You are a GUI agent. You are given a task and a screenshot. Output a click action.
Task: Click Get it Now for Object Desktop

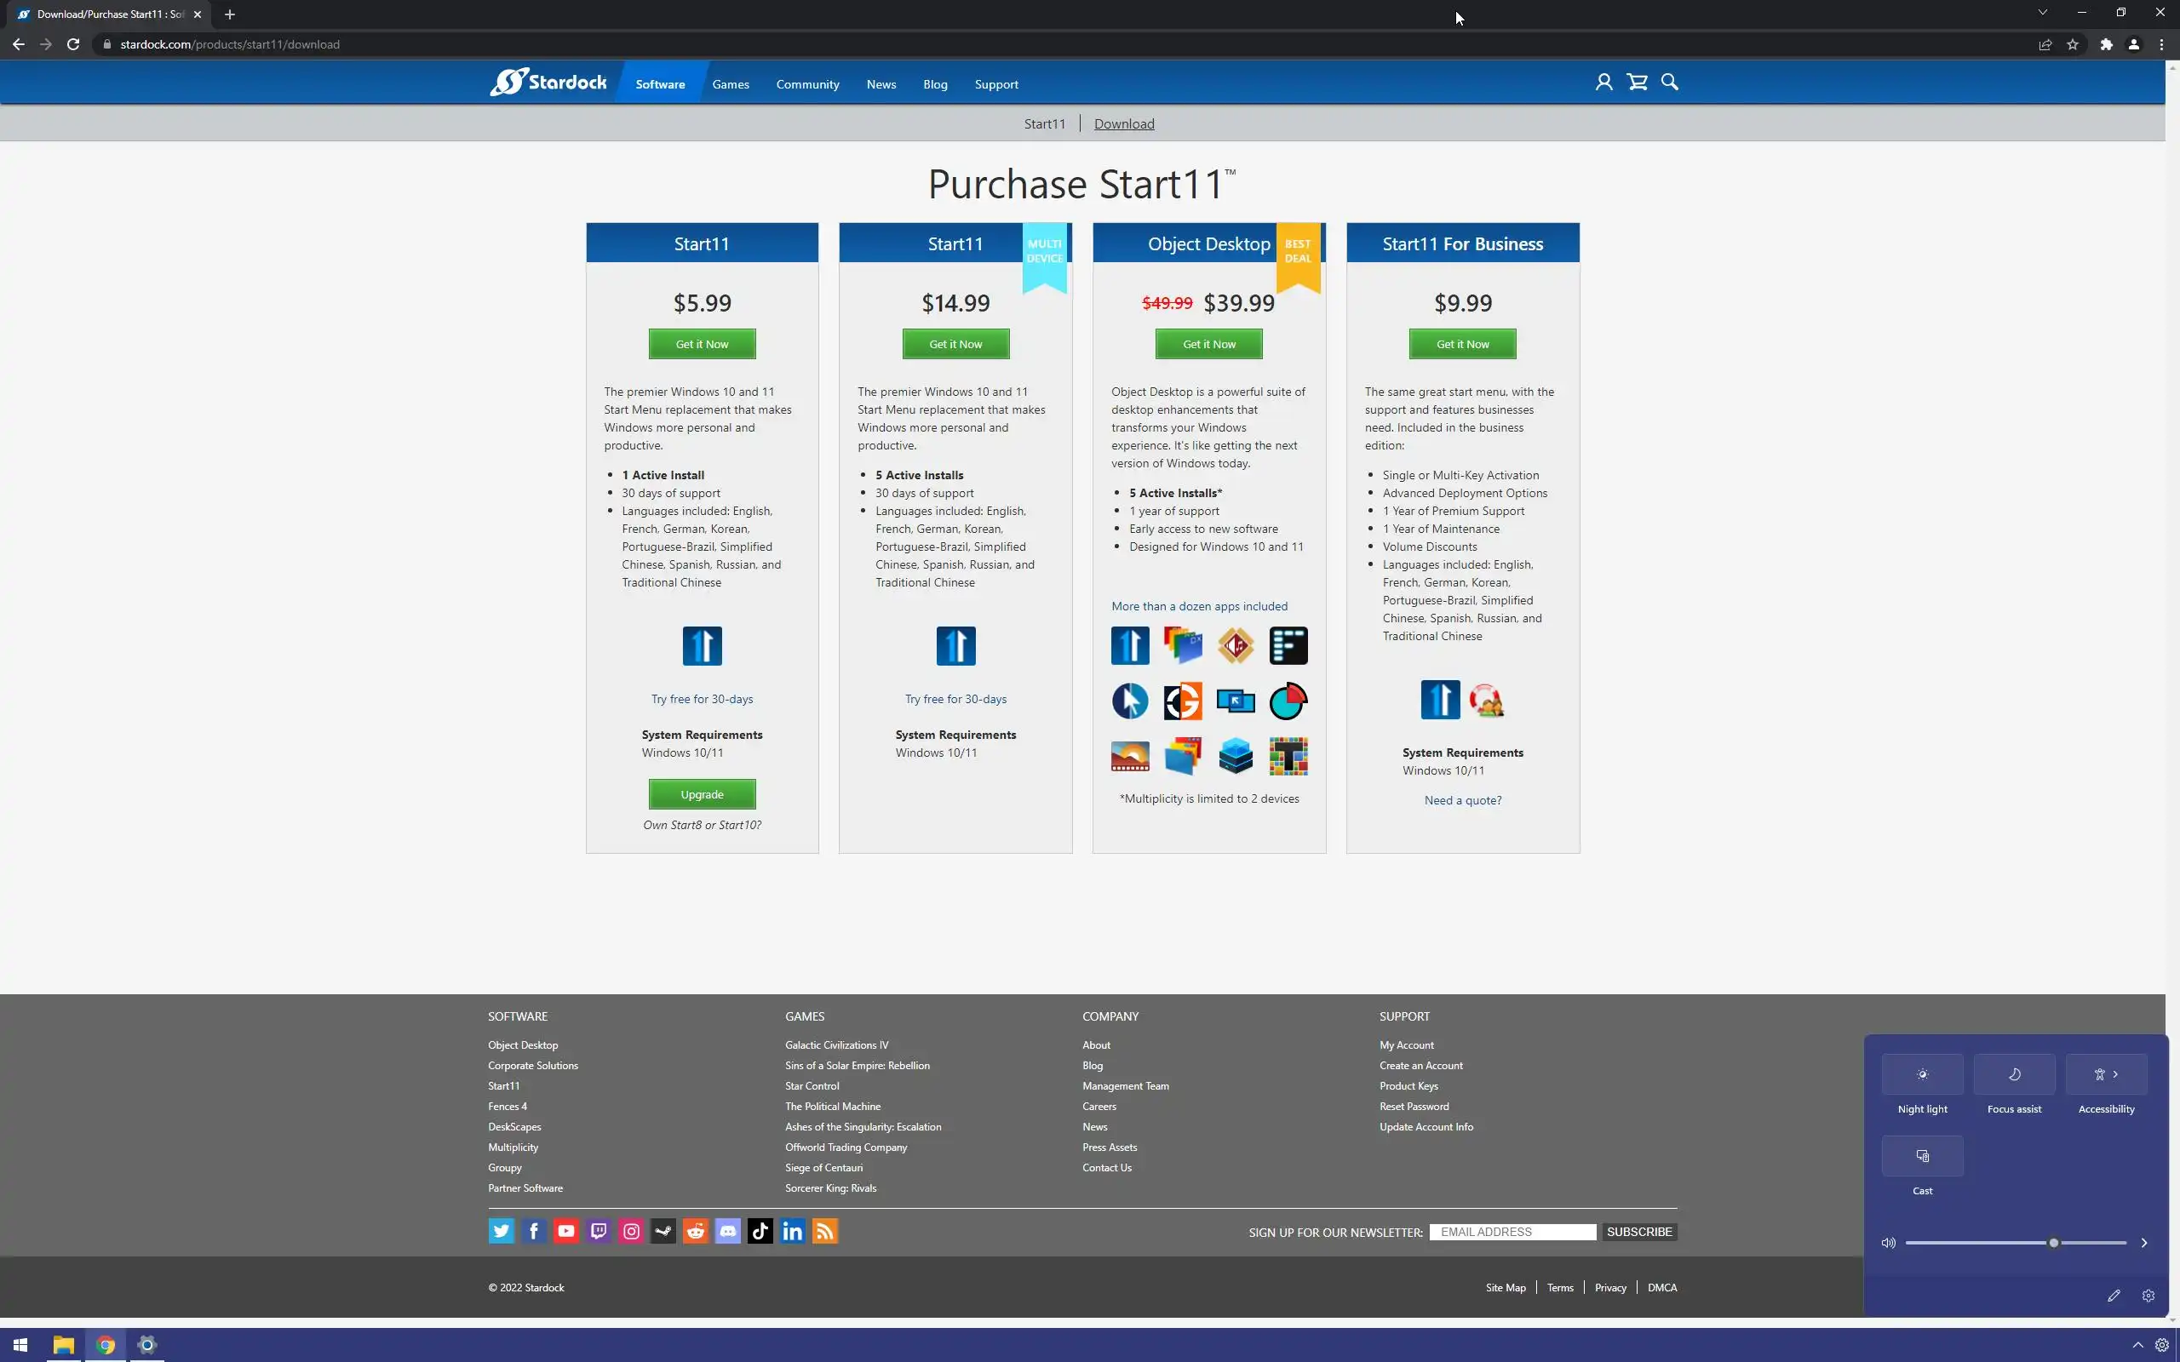tap(1208, 344)
